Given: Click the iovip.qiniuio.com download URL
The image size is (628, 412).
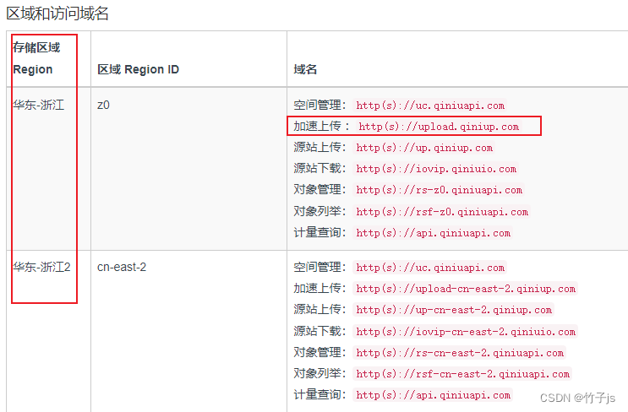Looking at the screenshot, I should tap(436, 169).
